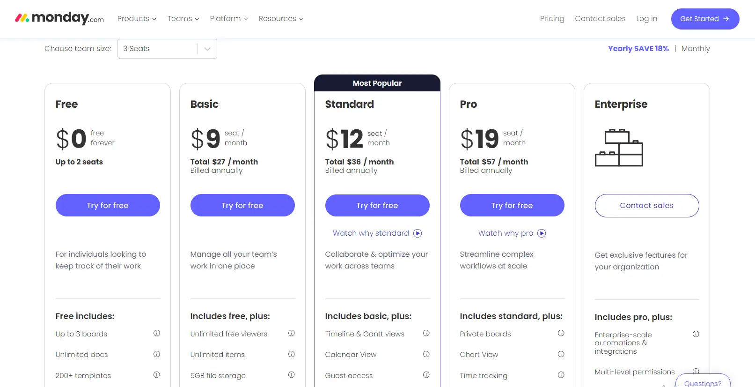Switch billing to Yearly SAVE 18%

pos(638,49)
